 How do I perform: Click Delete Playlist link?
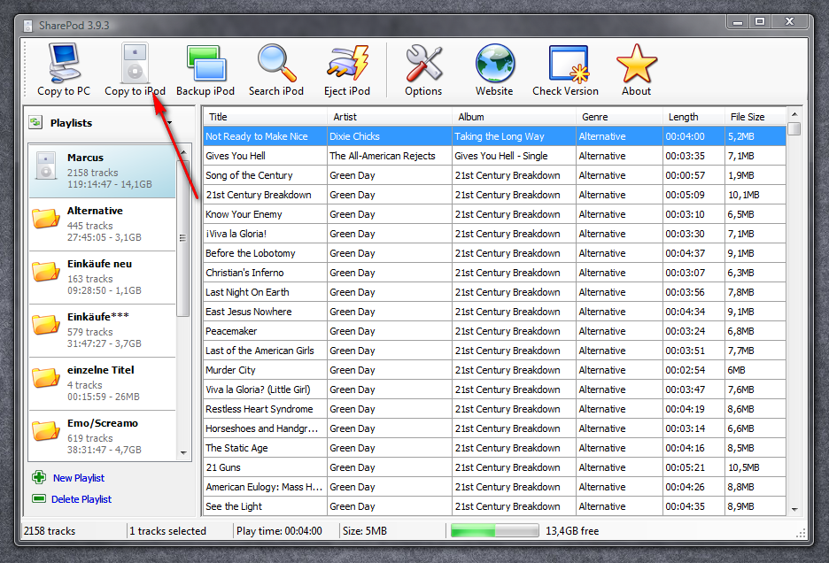[x=81, y=499]
